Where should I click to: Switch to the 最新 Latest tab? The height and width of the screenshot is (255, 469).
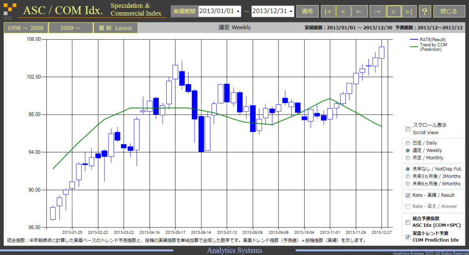tap(115, 28)
